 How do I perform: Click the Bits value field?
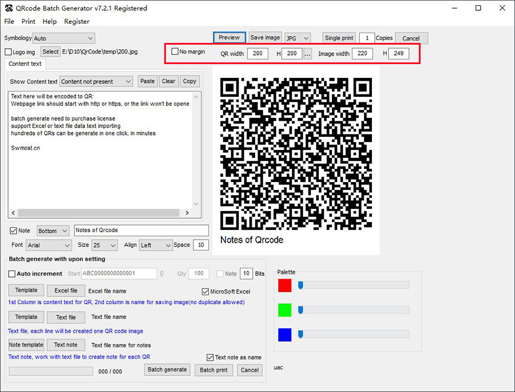(246, 274)
